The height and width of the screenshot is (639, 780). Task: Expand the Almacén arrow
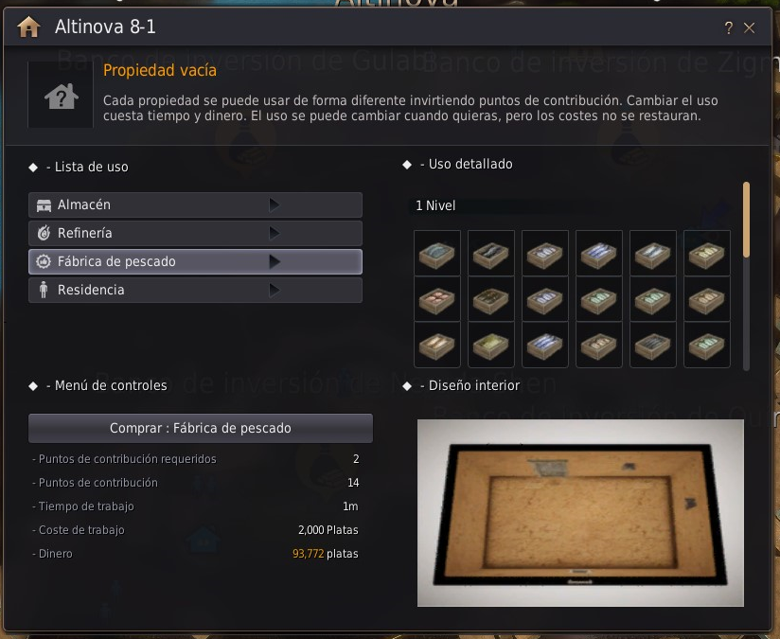click(275, 204)
